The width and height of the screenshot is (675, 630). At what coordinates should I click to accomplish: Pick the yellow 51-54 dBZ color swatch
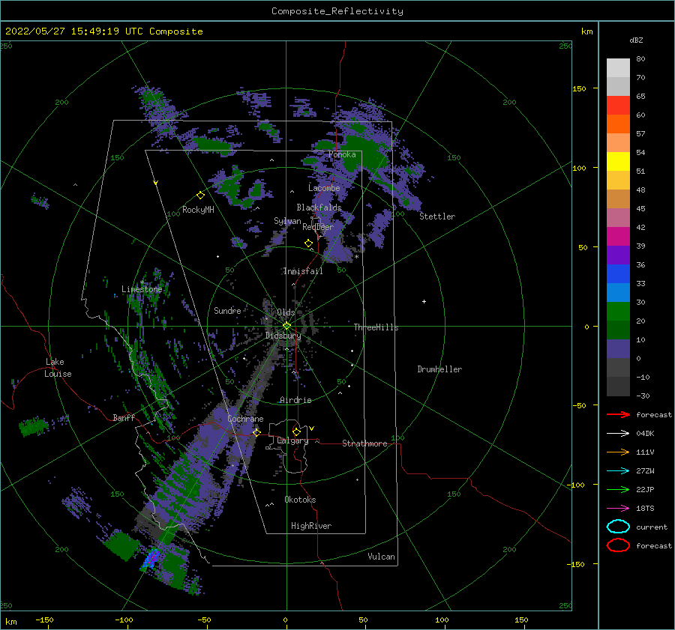click(618, 162)
